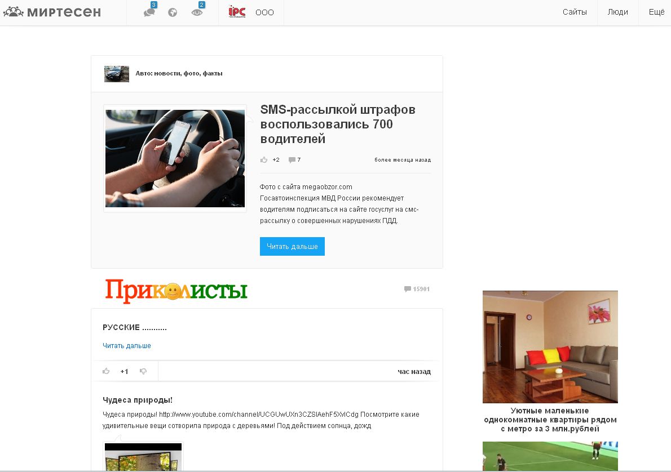
Task: Open the ООО profile name
Action: [264, 12]
